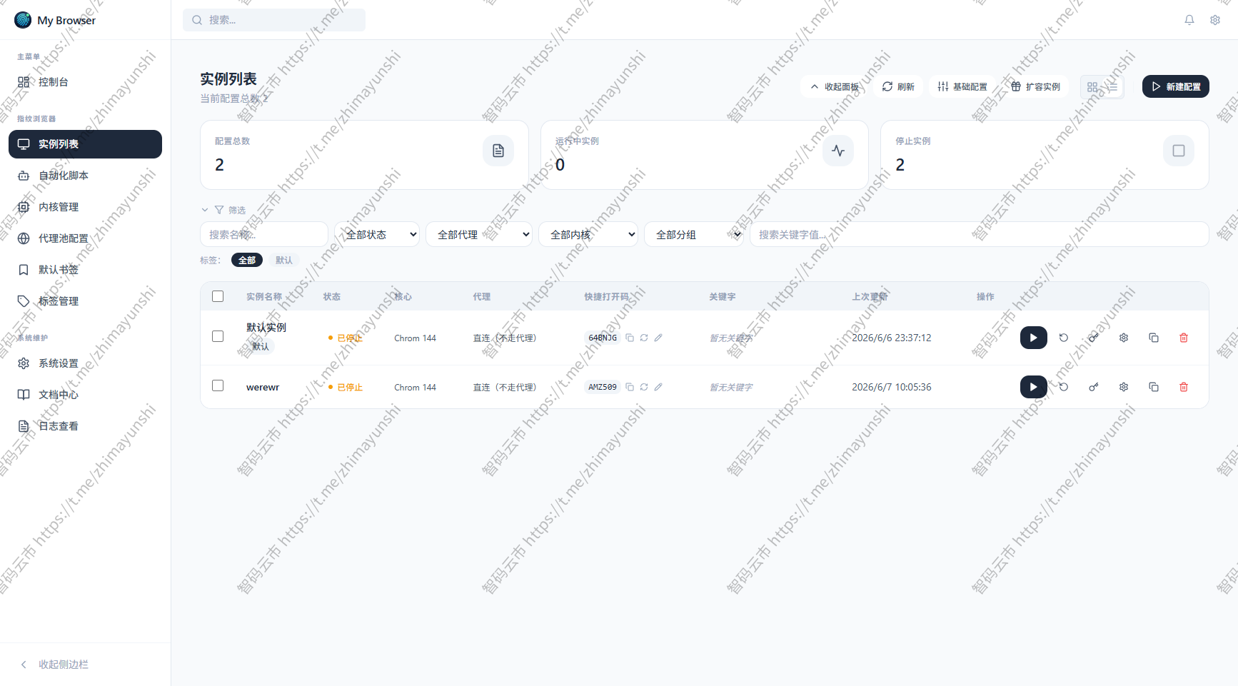Click the 上次更新 column header

[870, 296]
